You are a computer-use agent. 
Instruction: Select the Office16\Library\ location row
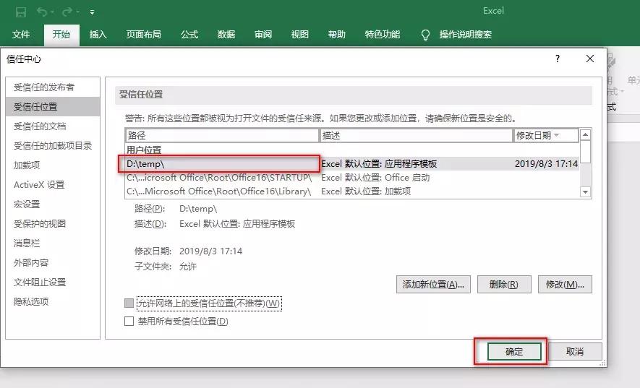coord(352,191)
